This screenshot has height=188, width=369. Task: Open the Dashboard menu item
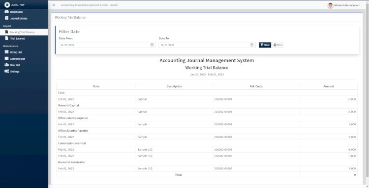pos(24,12)
